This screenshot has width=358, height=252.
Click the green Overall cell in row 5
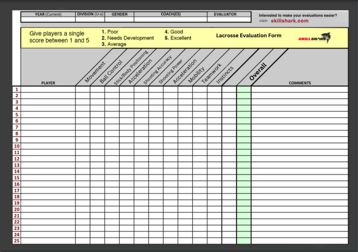[244, 115]
